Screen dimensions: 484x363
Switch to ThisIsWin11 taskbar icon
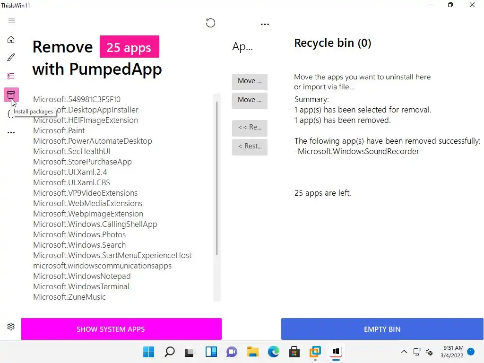[336, 352]
